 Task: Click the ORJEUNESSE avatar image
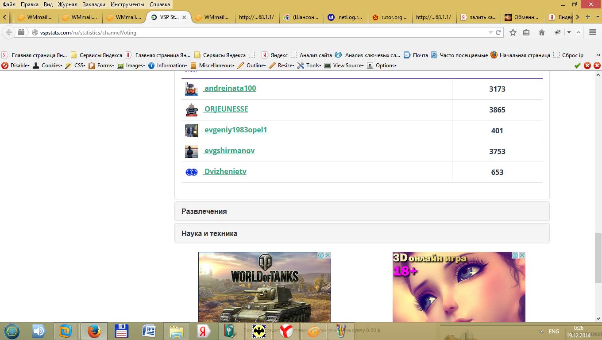tap(191, 110)
